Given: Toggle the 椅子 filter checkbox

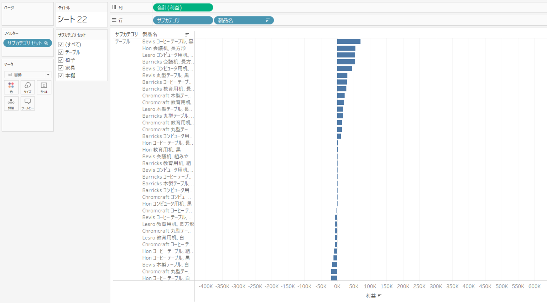Looking at the screenshot, I should coord(61,60).
